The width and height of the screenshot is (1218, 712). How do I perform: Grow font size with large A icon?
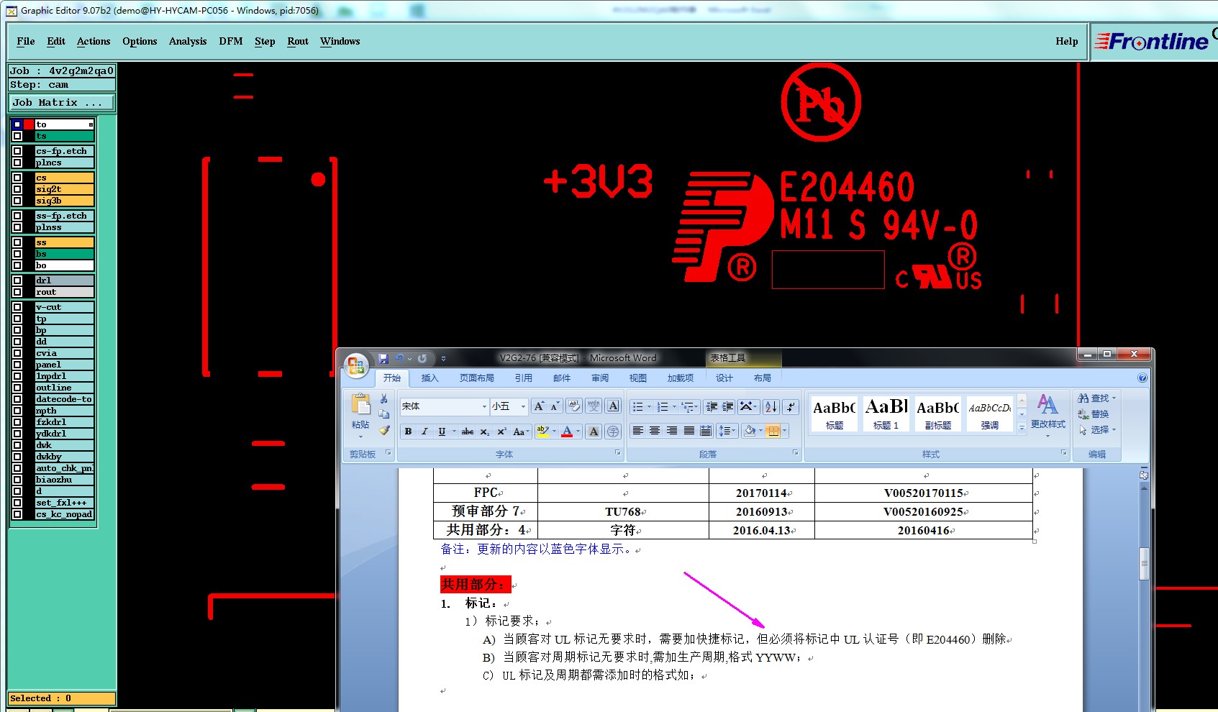point(539,406)
